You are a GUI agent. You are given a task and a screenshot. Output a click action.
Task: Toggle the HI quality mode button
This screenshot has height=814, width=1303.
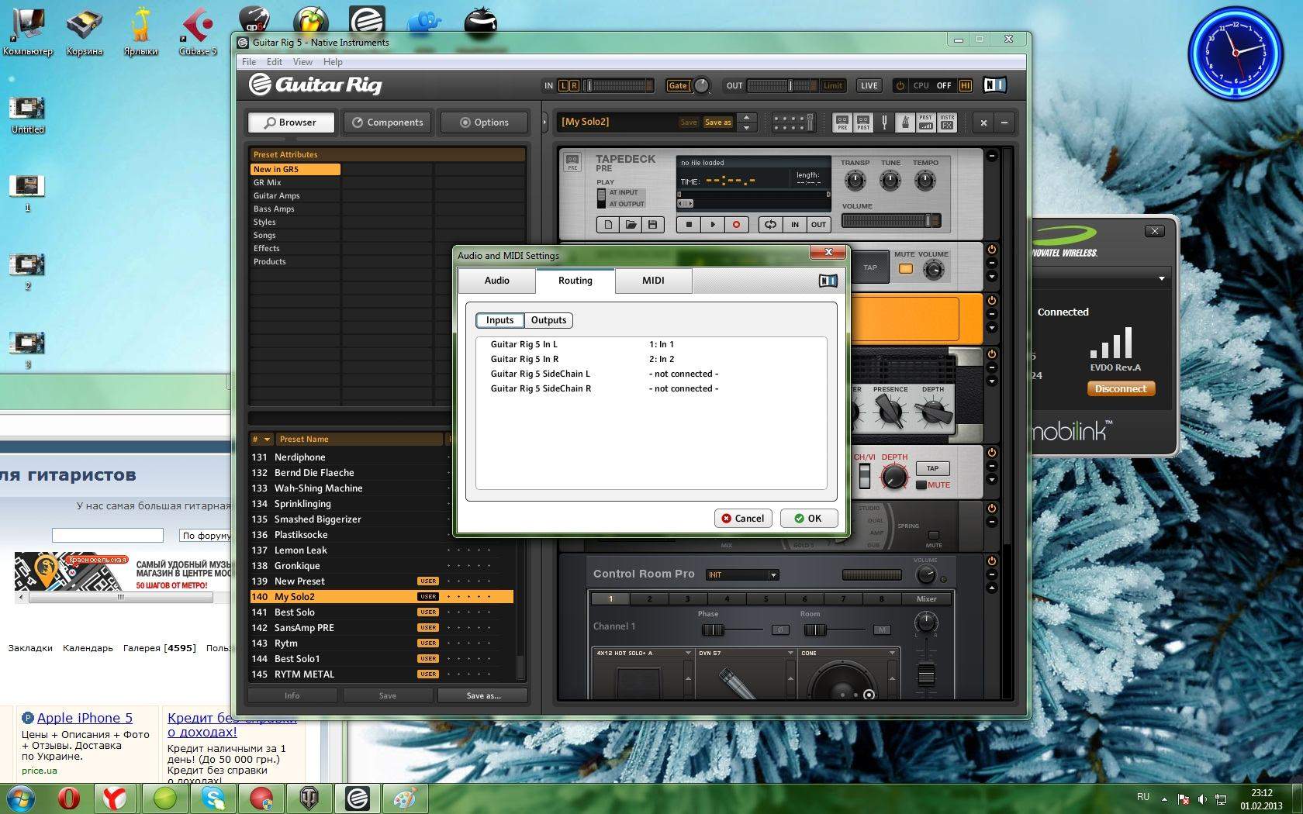[966, 86]
